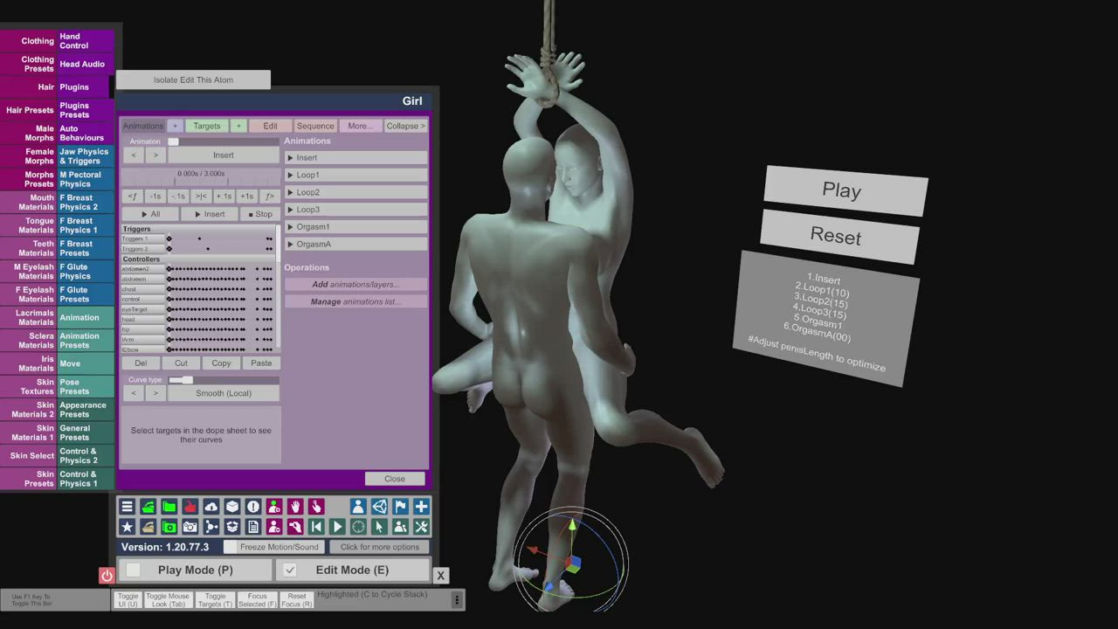Check the Freeze Motion/Sound box
The height and width of the screenshot is (629, 1118).
pyautogui.click(x=231, y=547)
